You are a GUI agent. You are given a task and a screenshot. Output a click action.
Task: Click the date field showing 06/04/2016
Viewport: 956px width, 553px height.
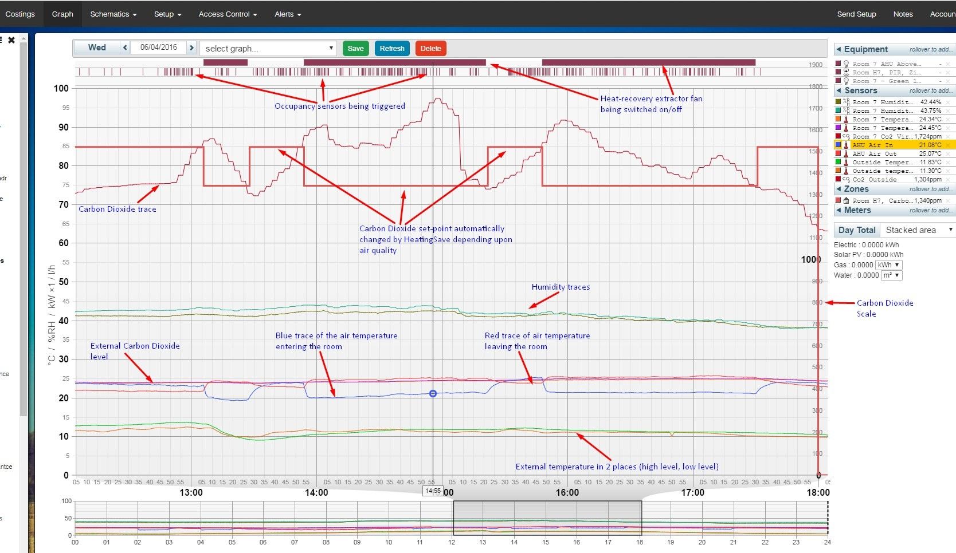pyautogui.click(x=159, y=48)
